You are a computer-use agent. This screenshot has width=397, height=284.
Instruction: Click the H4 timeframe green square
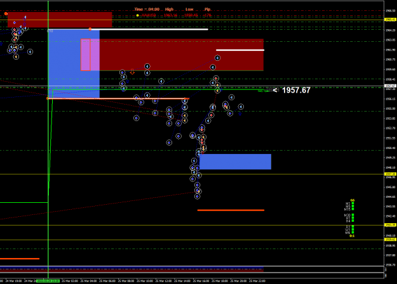(353, 221)
